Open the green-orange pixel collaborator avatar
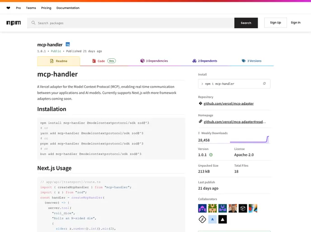 [x=212, y=208]
